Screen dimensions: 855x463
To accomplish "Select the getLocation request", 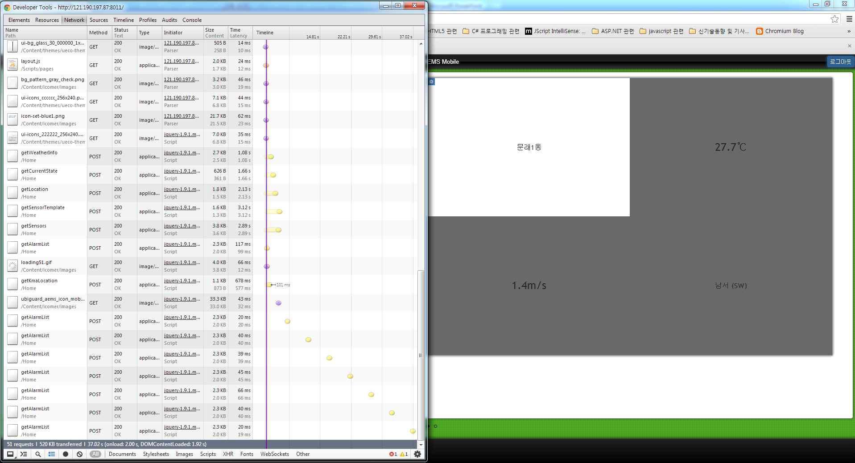I will click(211, 193).
